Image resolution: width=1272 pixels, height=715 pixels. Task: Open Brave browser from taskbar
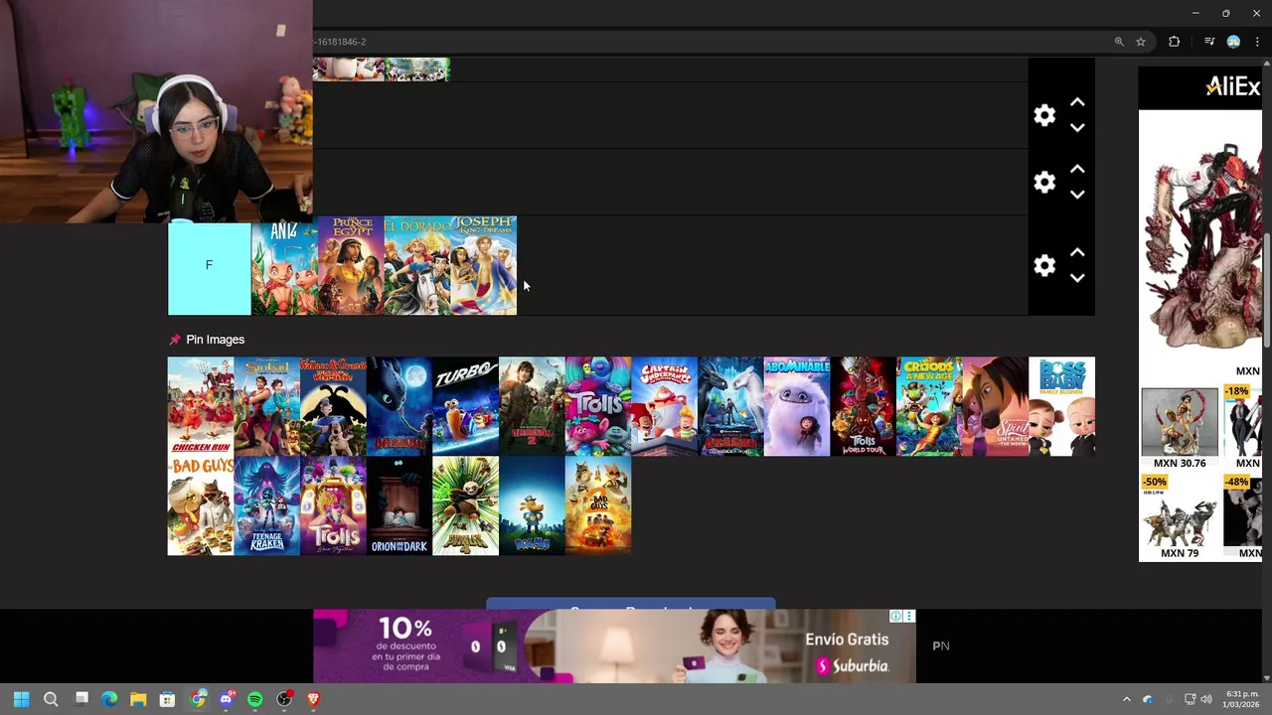pos(314,699)
